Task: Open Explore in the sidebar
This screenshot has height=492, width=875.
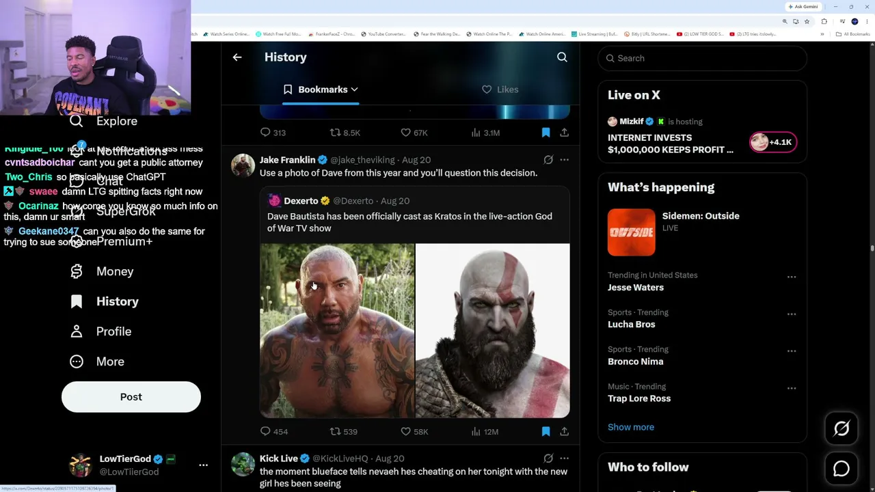Action: tap(104, 121)
